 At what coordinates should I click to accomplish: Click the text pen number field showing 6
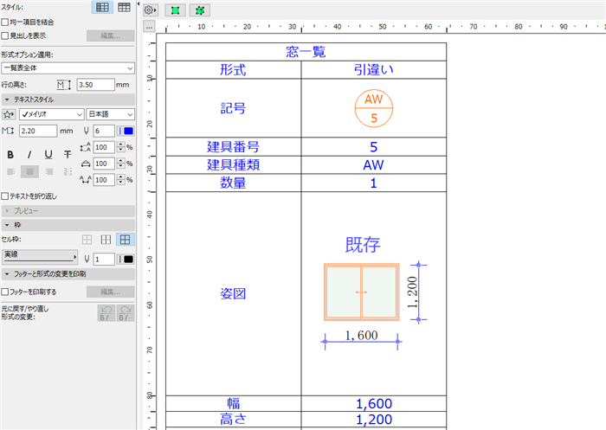tap(104, 131)
